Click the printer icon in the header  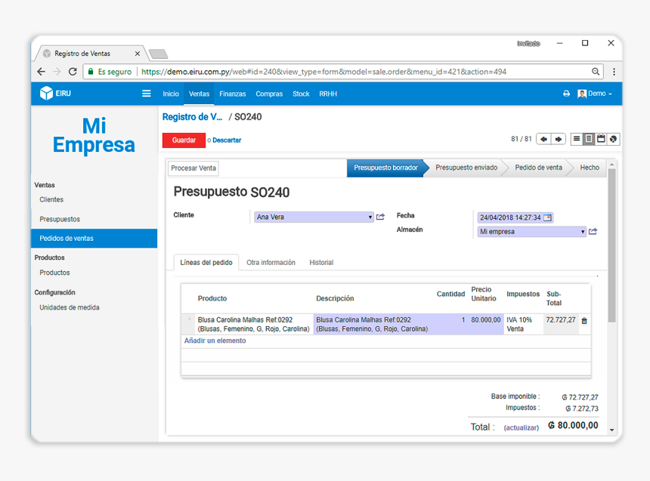tap(566, 94)
